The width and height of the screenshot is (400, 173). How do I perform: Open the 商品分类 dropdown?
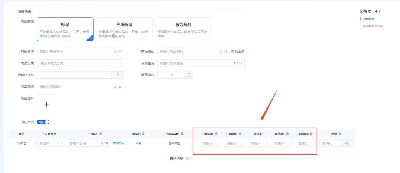[81, 63]
